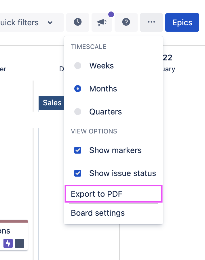The width and height of the screenshot is (205, 260).
Task: Click the clock history icon
Action: (77, 22)
